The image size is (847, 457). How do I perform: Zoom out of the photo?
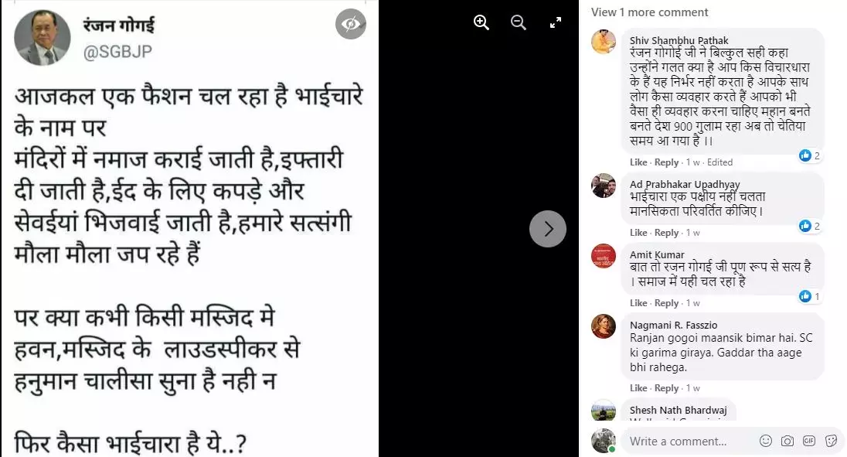tap(518, 22)
